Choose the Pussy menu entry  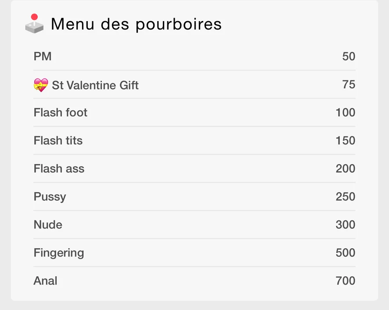click(50, 197)
